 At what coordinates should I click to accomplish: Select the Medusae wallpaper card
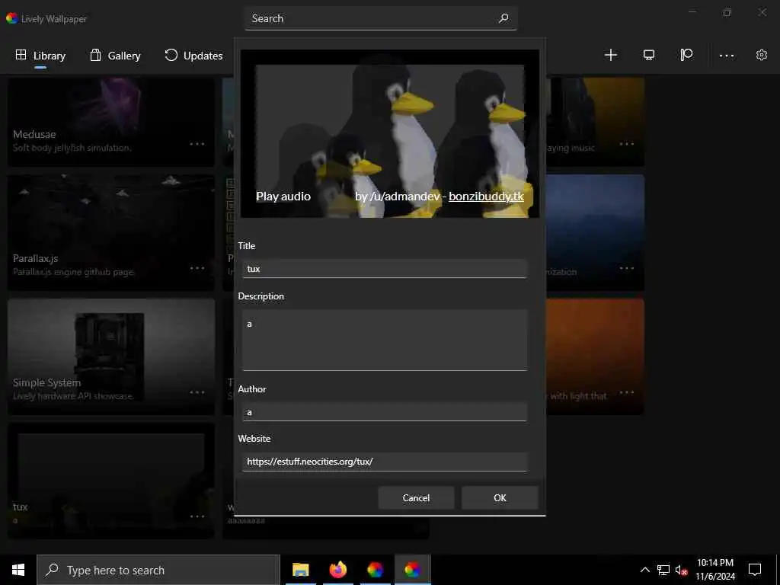point(111,121)
